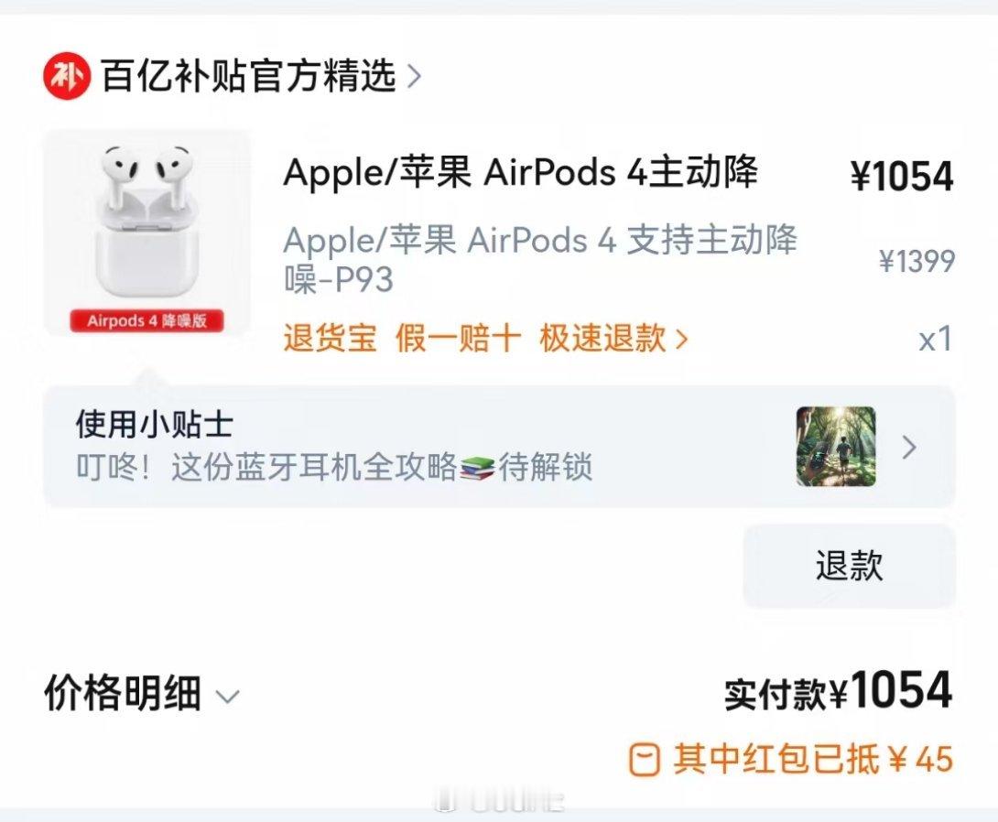Open the AirPods 4 product thumbnail
Viewport: 998px width, 822px height.
point(147,233)
